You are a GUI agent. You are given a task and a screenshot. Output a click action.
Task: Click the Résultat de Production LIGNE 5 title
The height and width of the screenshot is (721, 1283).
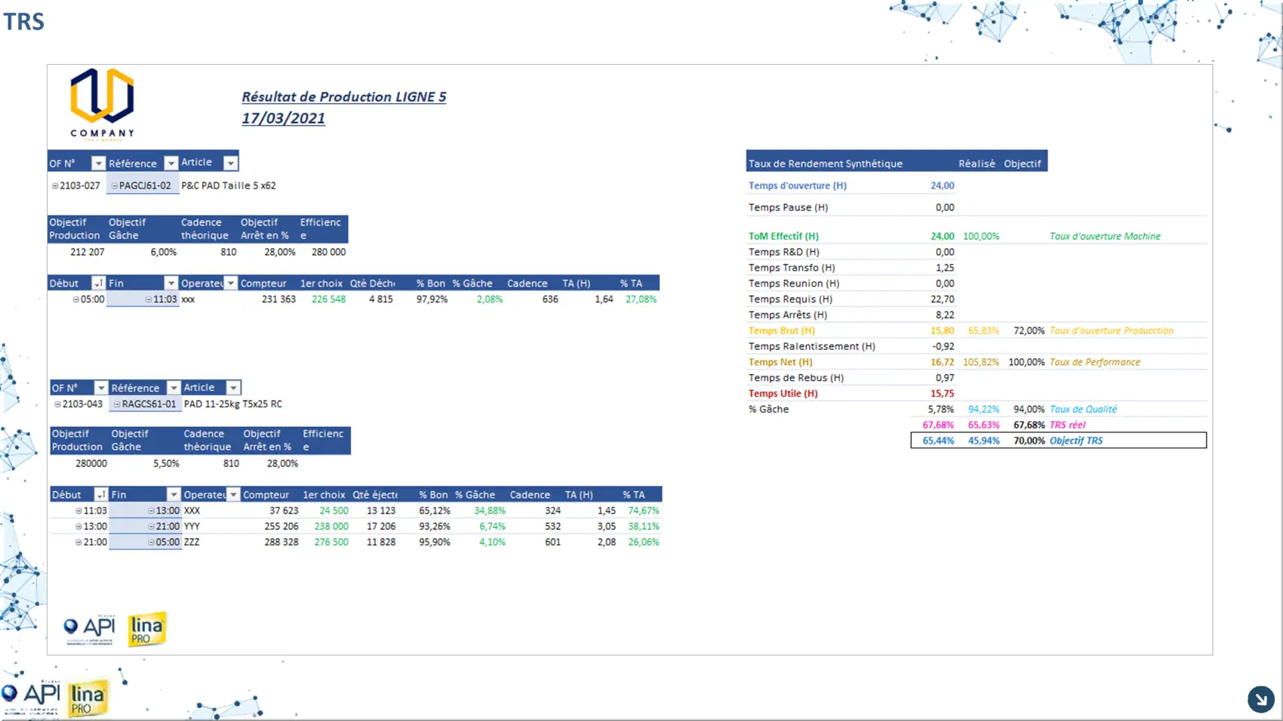tap(343, 97)
